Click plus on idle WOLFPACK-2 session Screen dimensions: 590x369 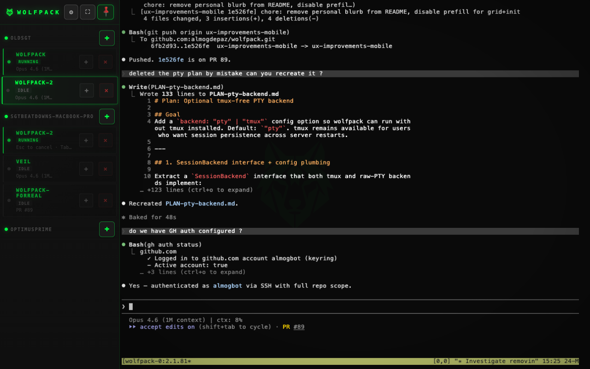(87, 90)
